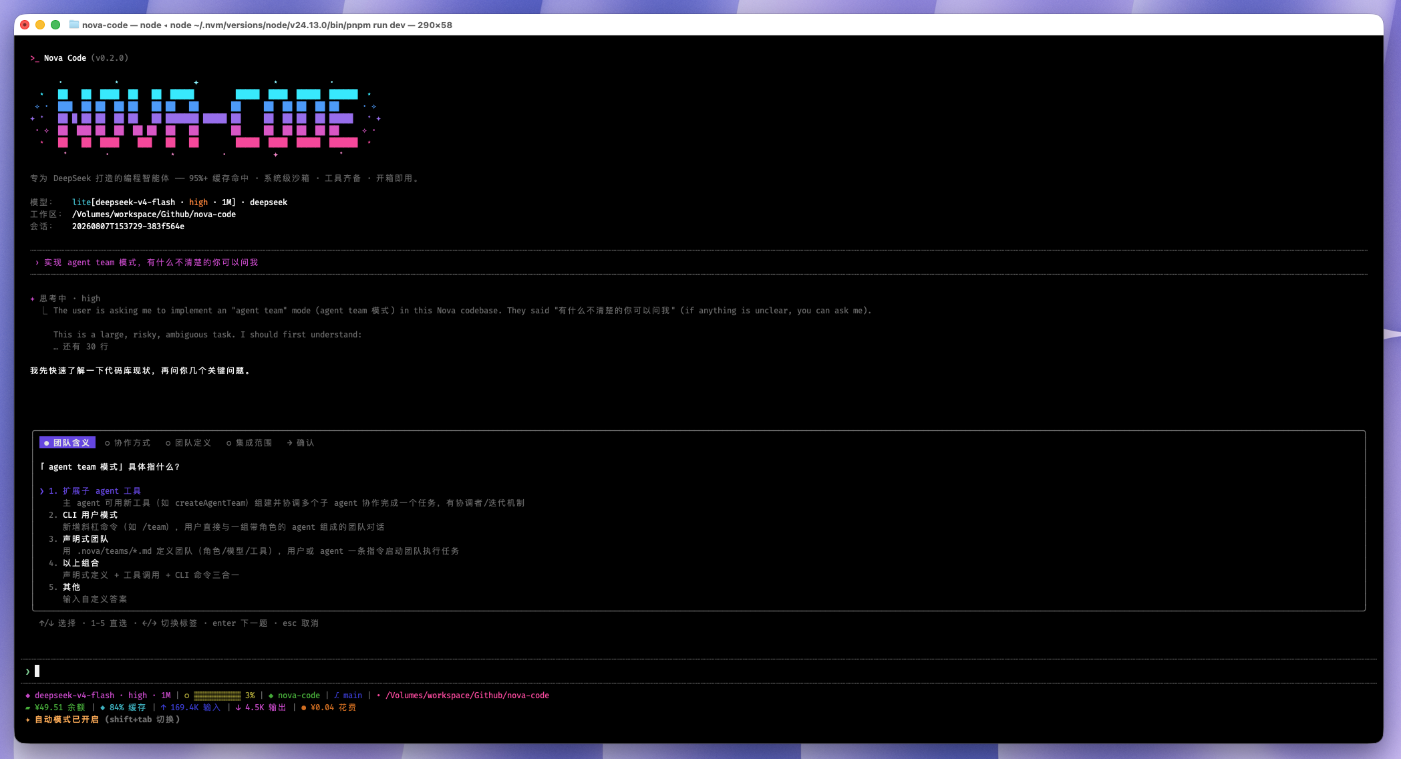The width and height of the screenshot is (1401, 759).
Task: Click the reply 我先快速了解一下代码库现状
Action: (140, 371)
